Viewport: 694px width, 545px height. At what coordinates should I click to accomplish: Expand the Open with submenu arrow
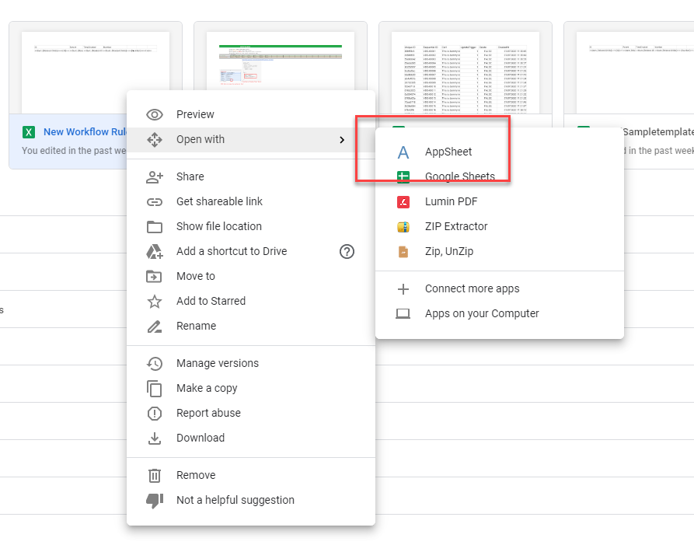(342, 140)
